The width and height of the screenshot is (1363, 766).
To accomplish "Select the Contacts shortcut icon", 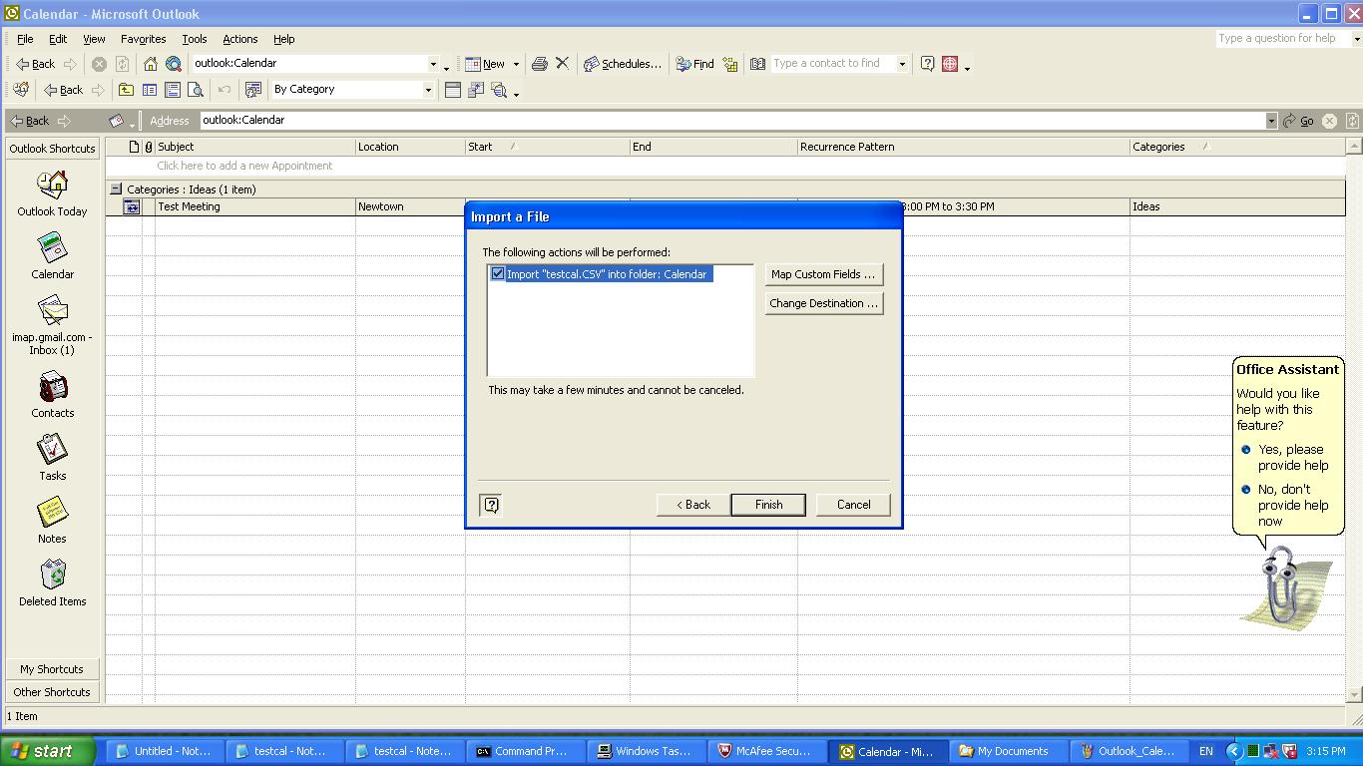I will point(52,387).
